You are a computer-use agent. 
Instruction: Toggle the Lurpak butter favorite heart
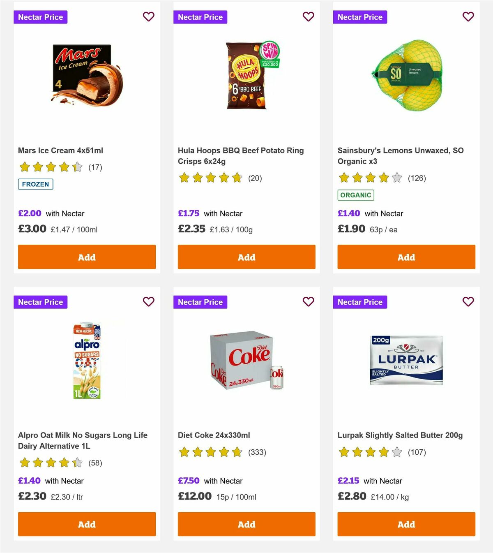(x=468, y=301)
